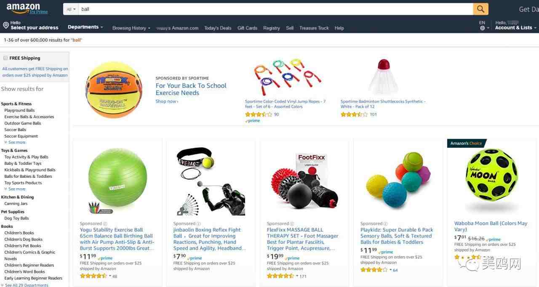Open the All search category dropdown
This screenshot has width=539, height=287.
(x=71, y=9)
